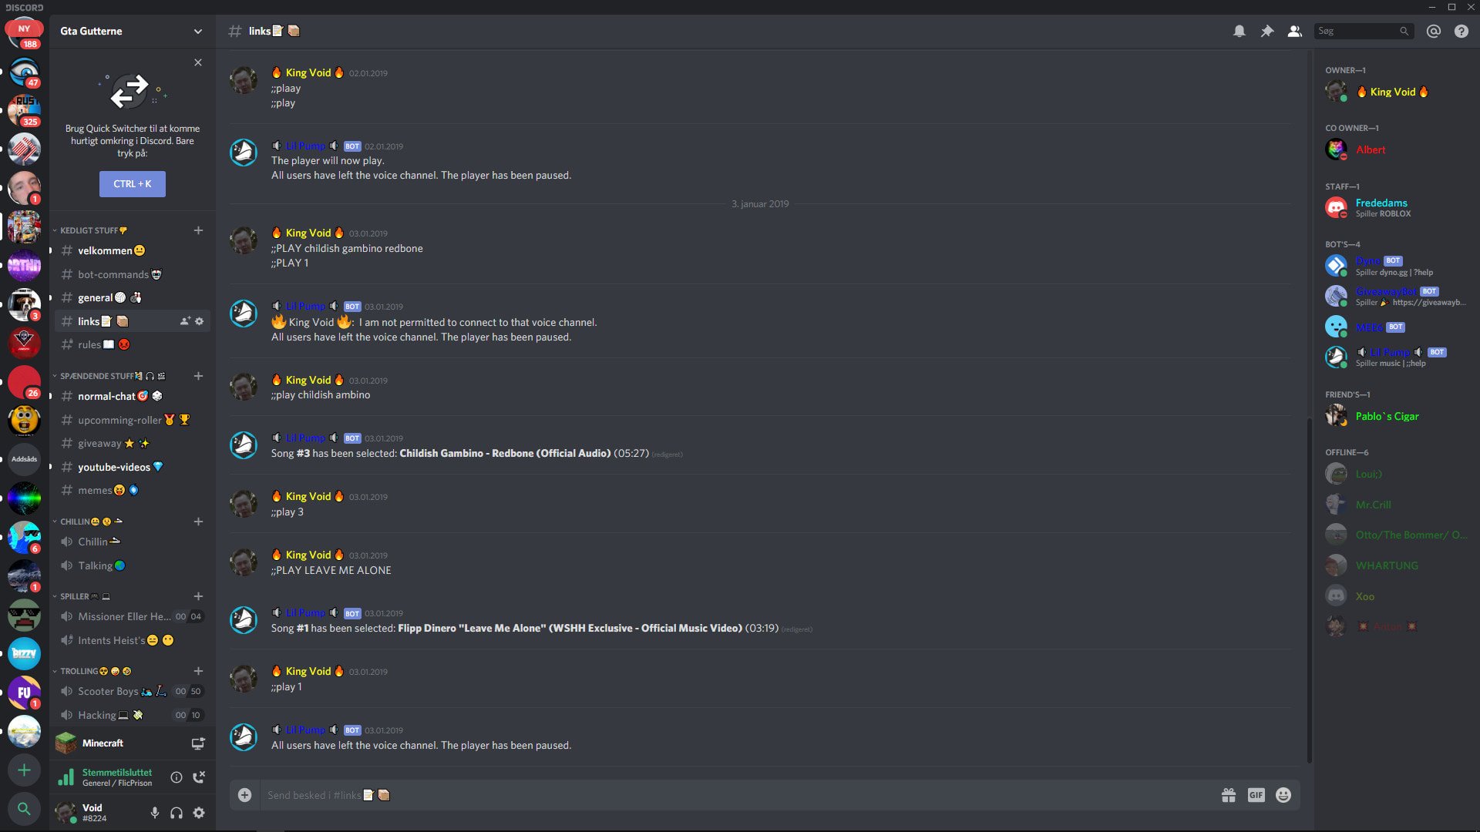This screenshot has height=832, width=1480.
Task: Click the member list toggle icon
Action: tap(1294, 31)
